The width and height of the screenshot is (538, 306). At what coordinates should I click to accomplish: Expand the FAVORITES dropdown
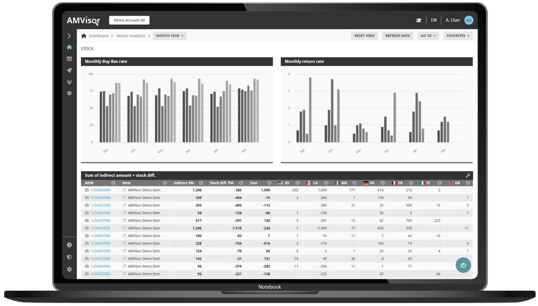coord(458,36)
